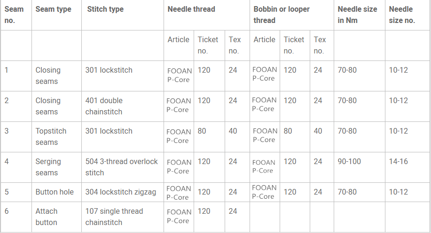Click the Needle size no. header
The height and width of the screenshot is (233, 431).
407,15
